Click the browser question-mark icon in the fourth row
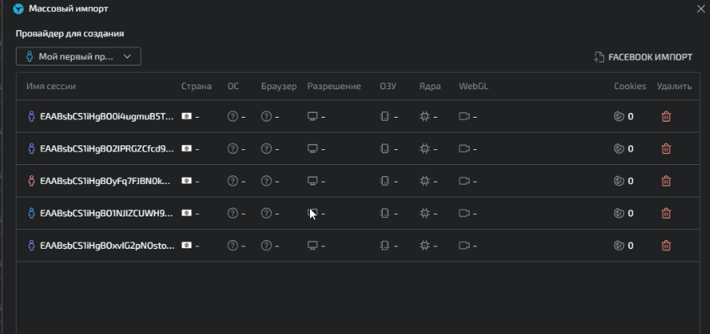 [x=266, y=213]
